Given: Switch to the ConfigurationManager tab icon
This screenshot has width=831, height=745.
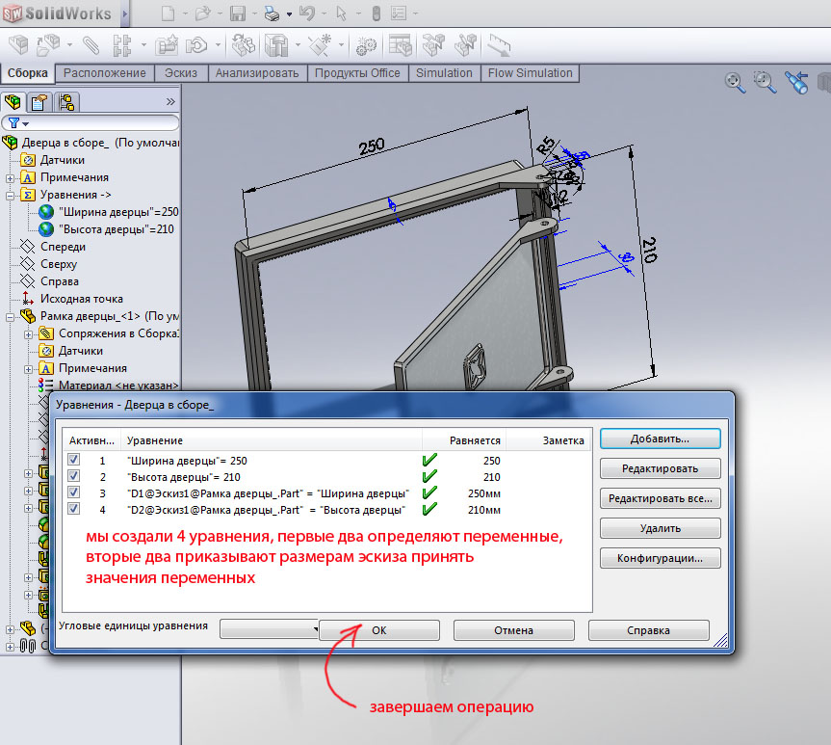Looking at the screenshot, I should pos(65,102).
